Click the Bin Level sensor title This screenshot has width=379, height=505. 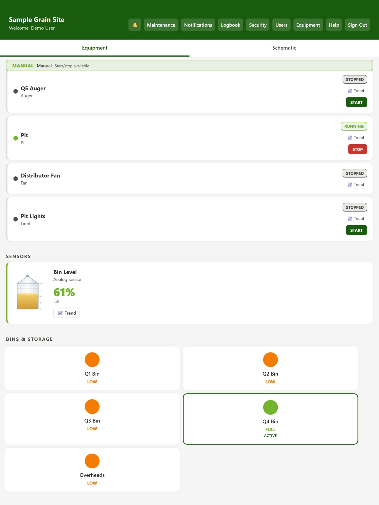[x=65, y=272]
